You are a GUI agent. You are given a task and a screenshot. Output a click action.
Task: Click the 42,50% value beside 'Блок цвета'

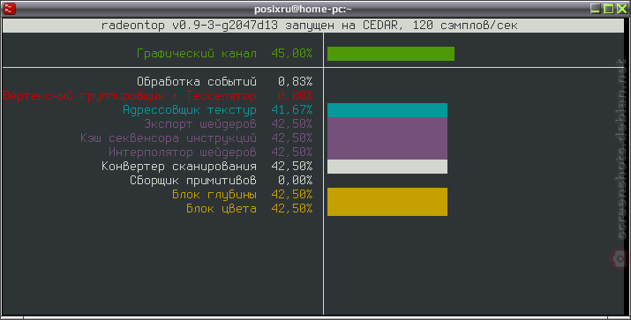click(292, 209)
